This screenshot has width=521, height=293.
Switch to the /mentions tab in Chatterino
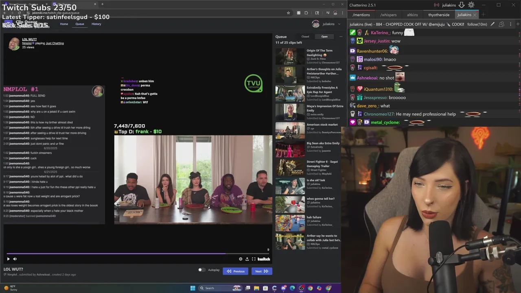[x=361, y=15]
